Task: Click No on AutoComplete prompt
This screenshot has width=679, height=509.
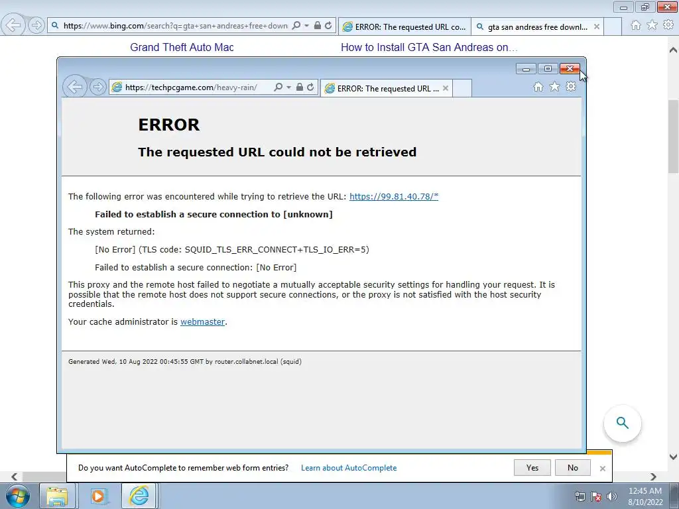Action: pos(572,467)
